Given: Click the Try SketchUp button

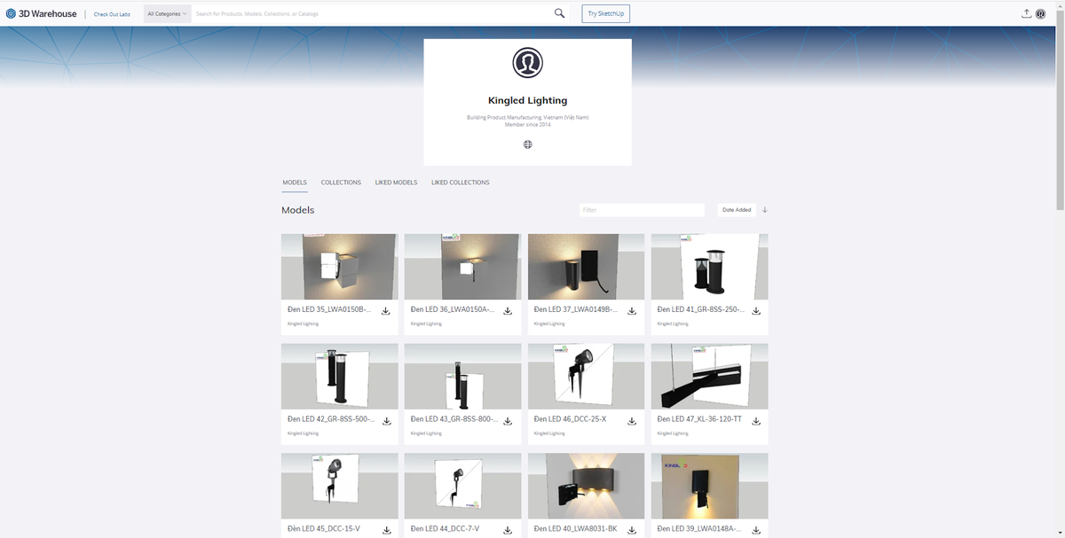Looking at the screenshot, I should [x=605, y=13].
